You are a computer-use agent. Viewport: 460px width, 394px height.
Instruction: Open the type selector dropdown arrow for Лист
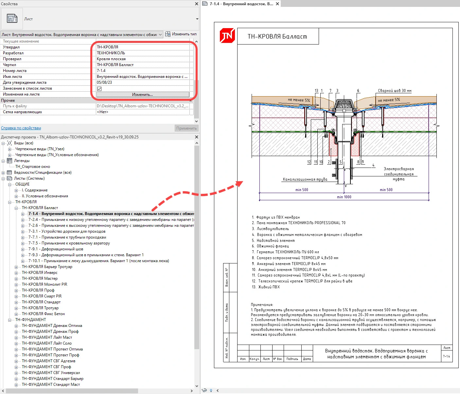[x=197, y=19]
